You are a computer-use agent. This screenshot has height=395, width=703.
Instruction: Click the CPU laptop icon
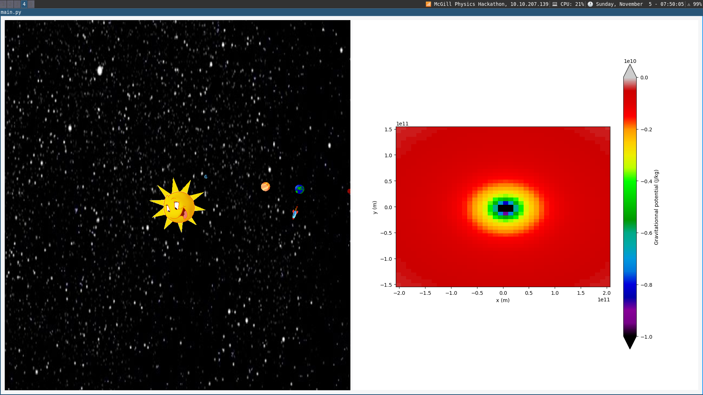click(x=555, y=4)
